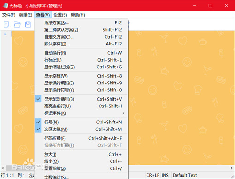
Task: Toggle 行标记(L) line markers
Action: [81, 60]
